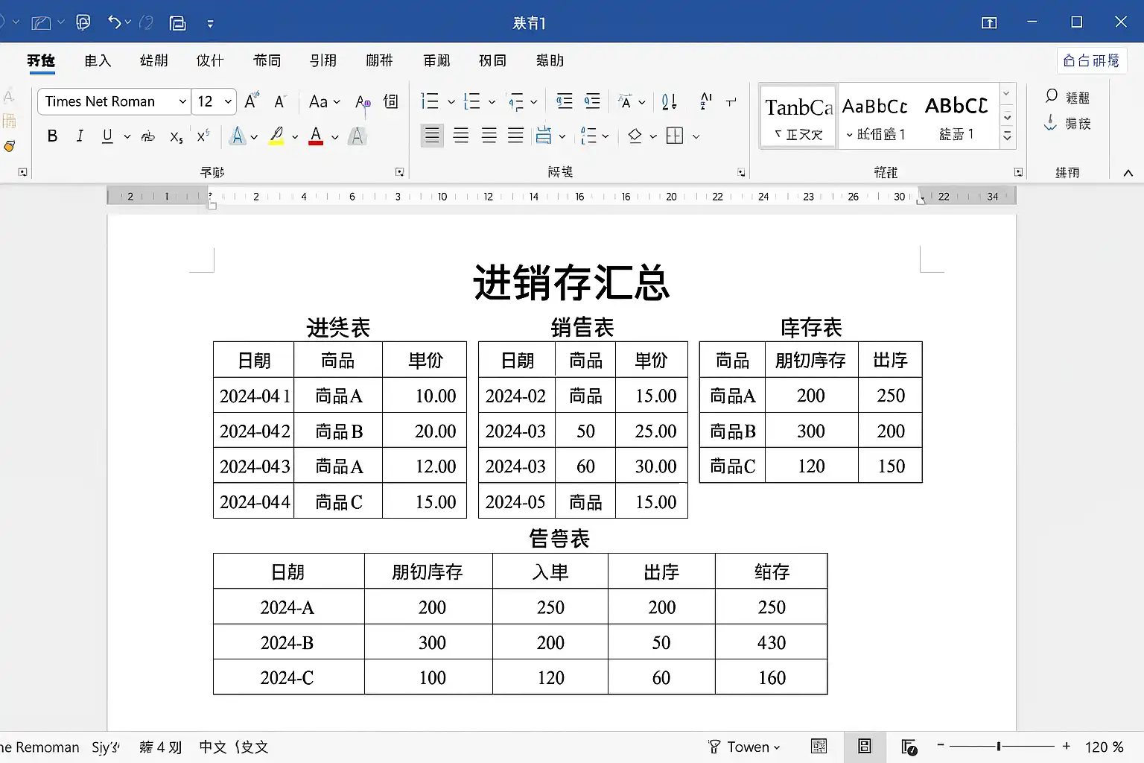
Task: Click the zoom slider handle
Action: tap(999, 745)
